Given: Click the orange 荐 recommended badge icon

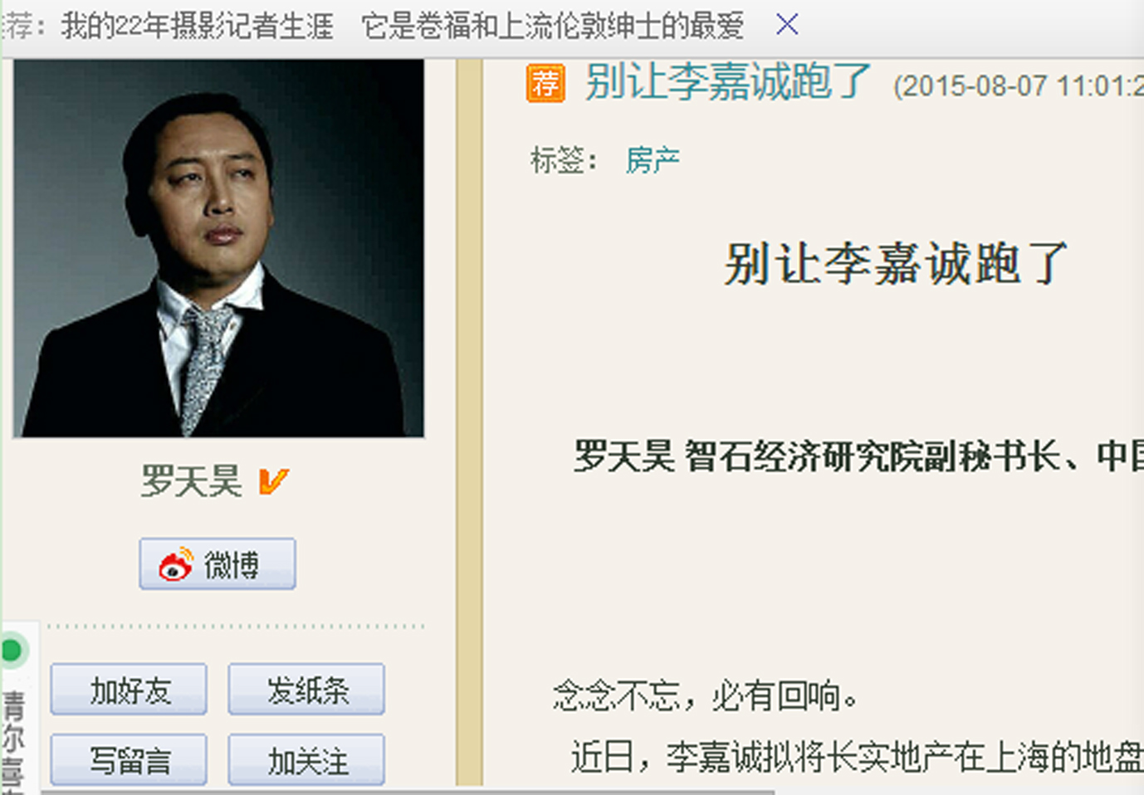Looking at the screenshot, I should point(545,83).
